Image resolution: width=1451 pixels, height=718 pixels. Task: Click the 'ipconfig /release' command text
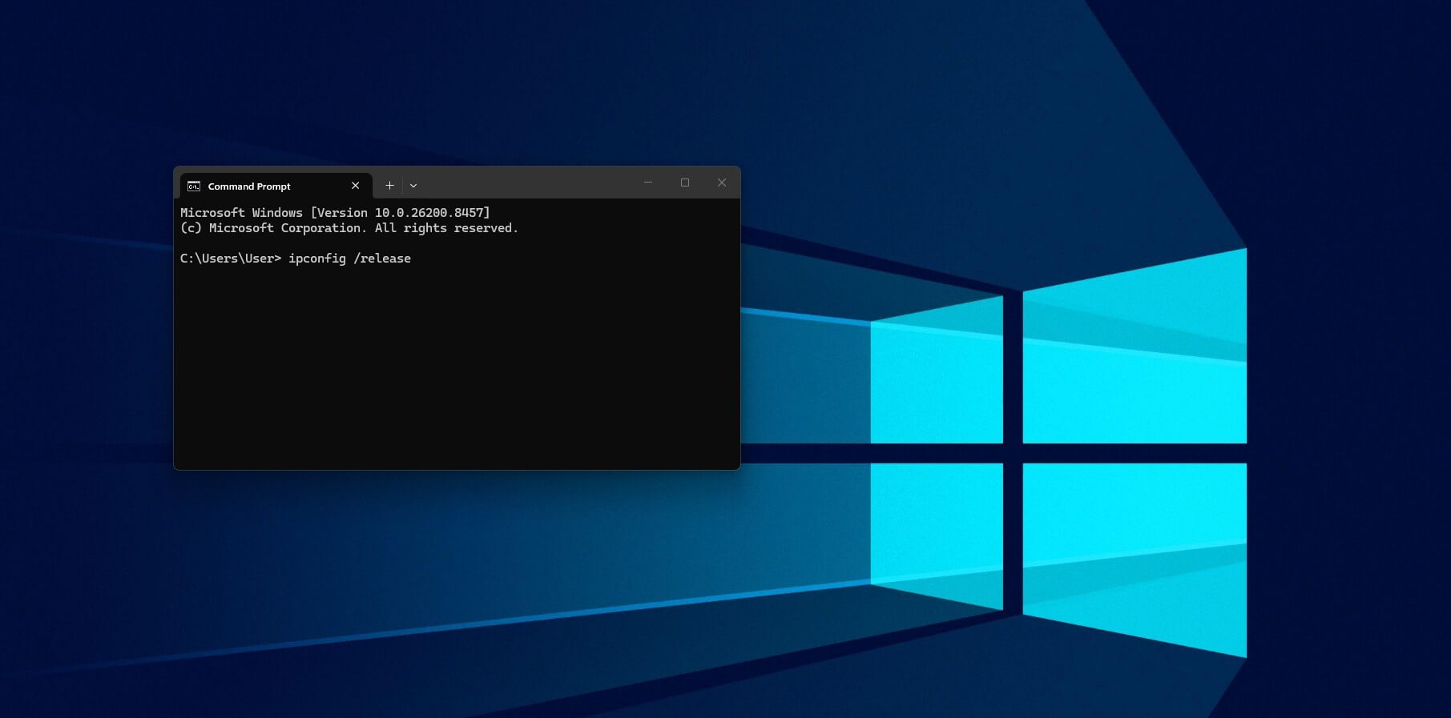pyautogui.click(x=349, y=259)
